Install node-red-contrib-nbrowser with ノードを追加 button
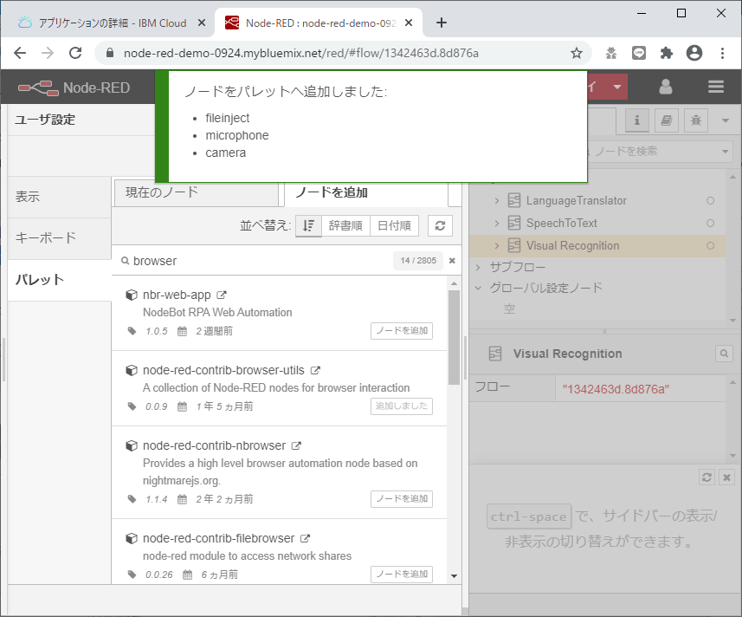 pyautogui.click(x=401, y=498)
